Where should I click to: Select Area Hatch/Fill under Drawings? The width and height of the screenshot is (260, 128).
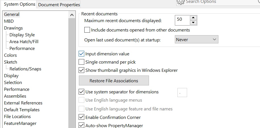[24, 42]
